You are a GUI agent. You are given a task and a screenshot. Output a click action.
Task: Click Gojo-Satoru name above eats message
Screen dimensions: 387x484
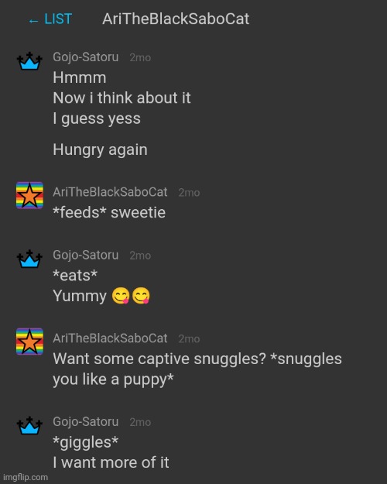[85, 255]
